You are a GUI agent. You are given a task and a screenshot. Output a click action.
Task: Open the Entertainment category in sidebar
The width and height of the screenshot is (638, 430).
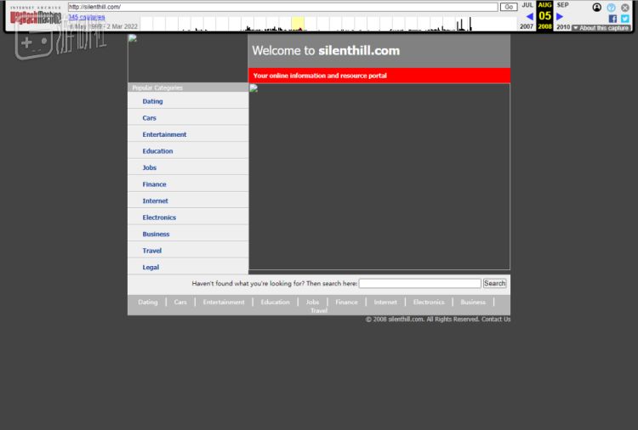pos(164,134)
